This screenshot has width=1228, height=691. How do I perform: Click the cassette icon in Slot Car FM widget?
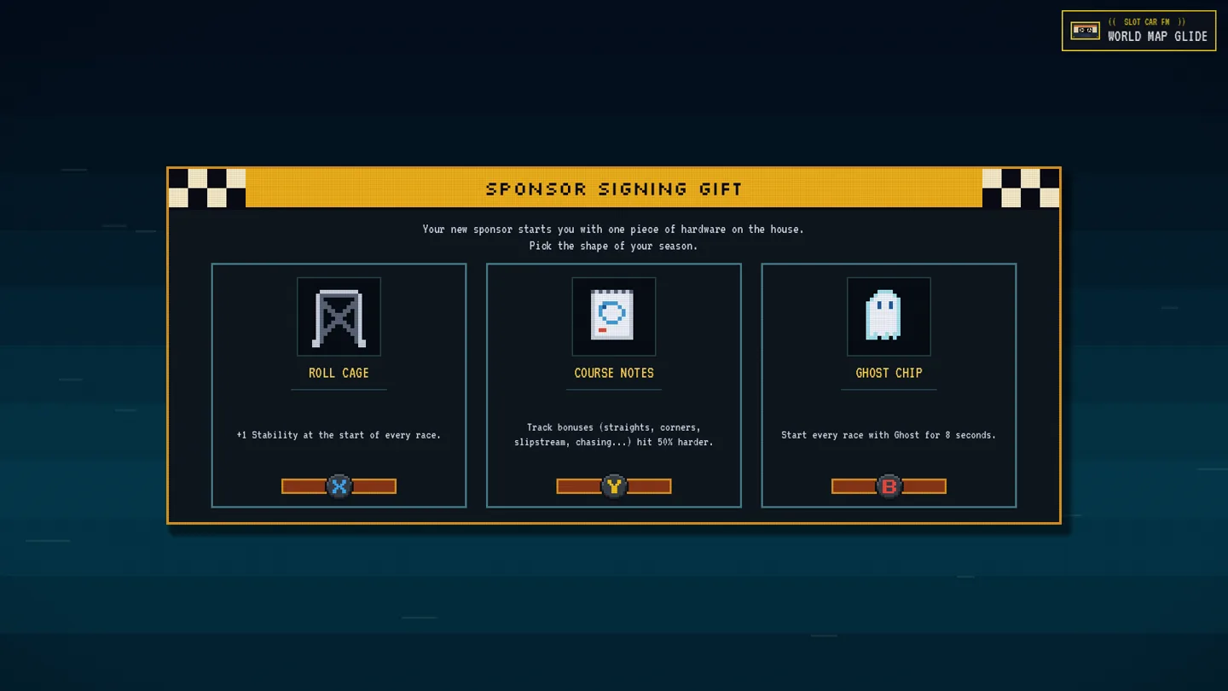(1085, 31)
